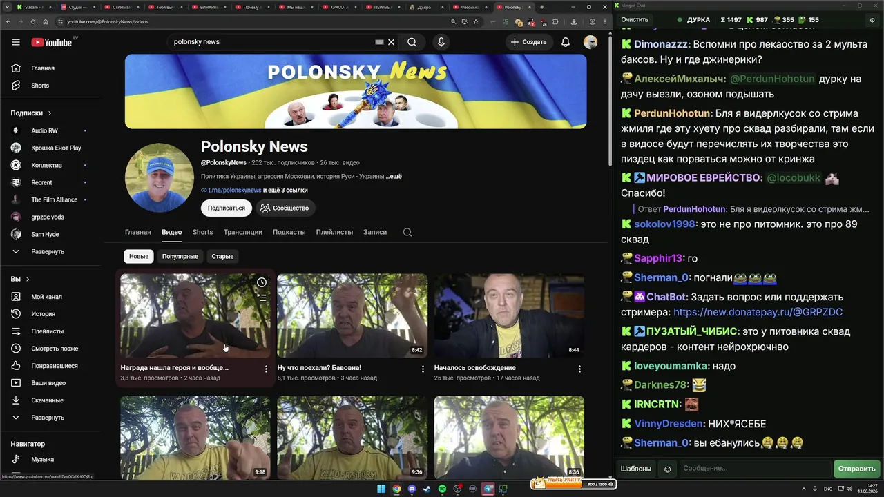Open 'Шаблоны' templates in chat

click(x=636, y=469)
